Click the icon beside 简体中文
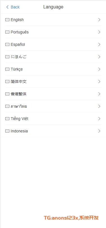The height and width of the screenshot is (228, 106). (7, 82)
